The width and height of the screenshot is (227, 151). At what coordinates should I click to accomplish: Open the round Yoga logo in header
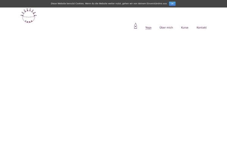point(28,16)
